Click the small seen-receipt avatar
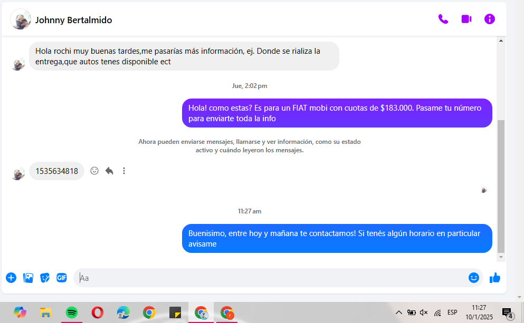The image size is (524, 323). point(484,190)
